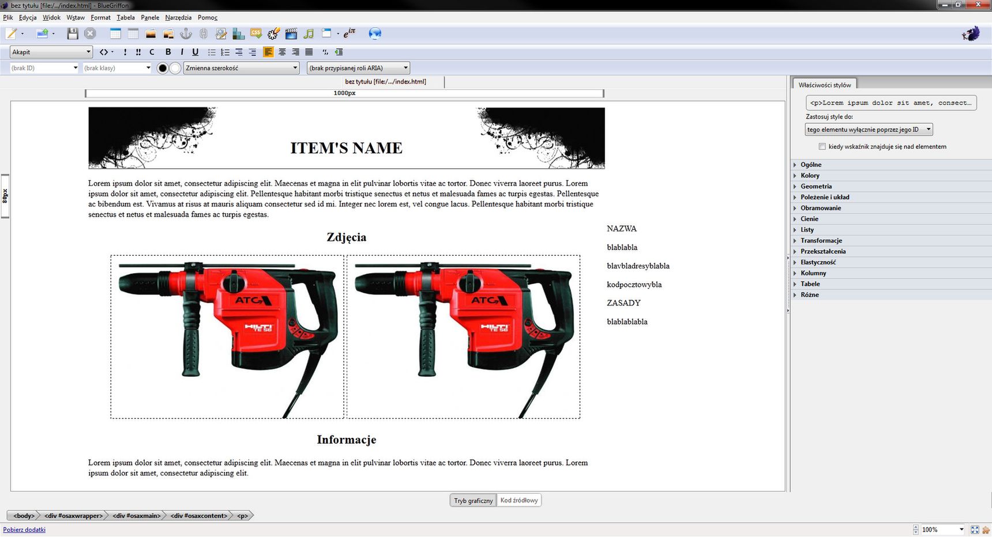
Task: Open the Narzędzia menu
Action: 178,17
